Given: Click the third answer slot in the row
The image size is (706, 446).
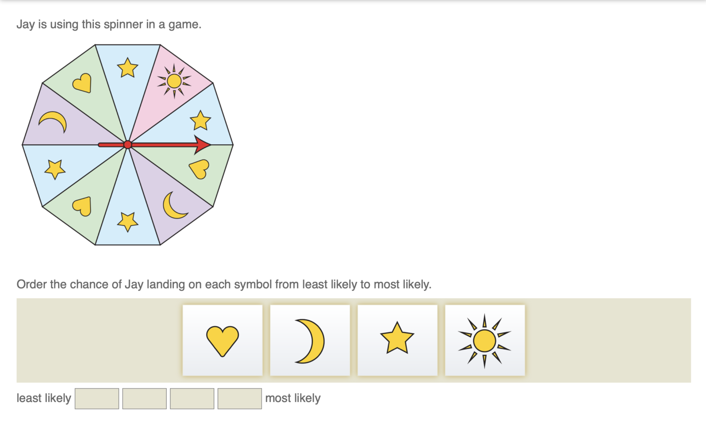Looking at the screenshot, I should 192,398.
